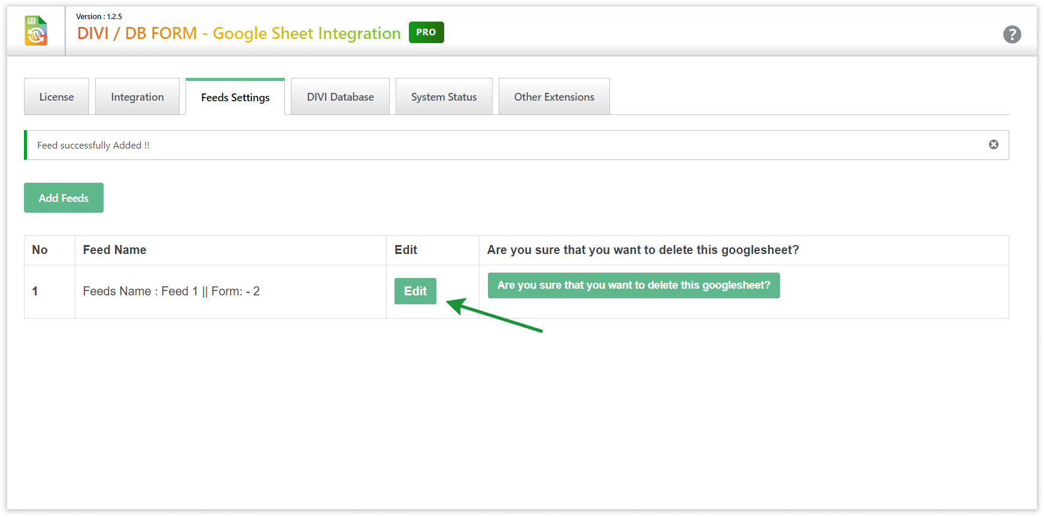Open the Integration tab
This screenshot has width=1044, height=517.
tap(137, 97)
